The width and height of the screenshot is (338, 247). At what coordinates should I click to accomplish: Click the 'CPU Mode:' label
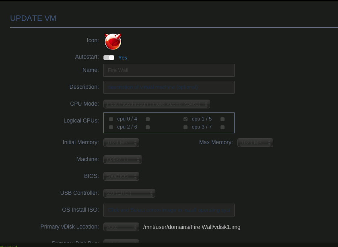84,104
